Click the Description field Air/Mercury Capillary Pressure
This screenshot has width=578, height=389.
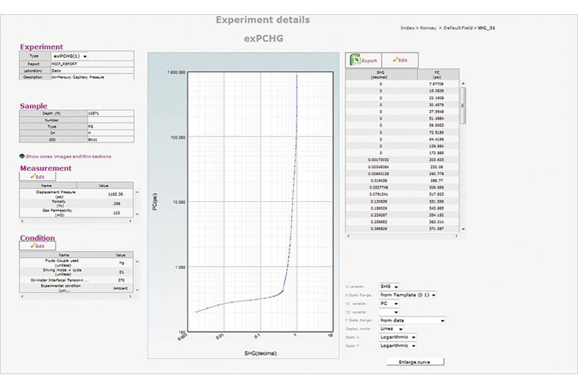(92, 77)
